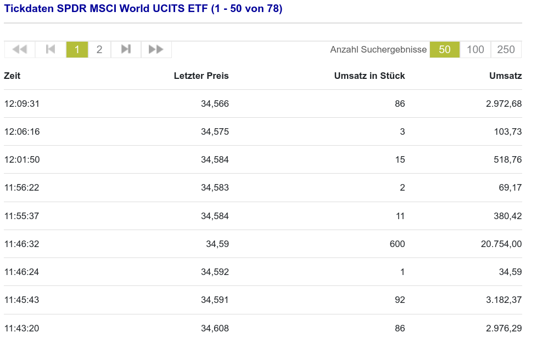Click the left arrow with bar icon
The image size is (537, 338).
click(x=51, y=49)
